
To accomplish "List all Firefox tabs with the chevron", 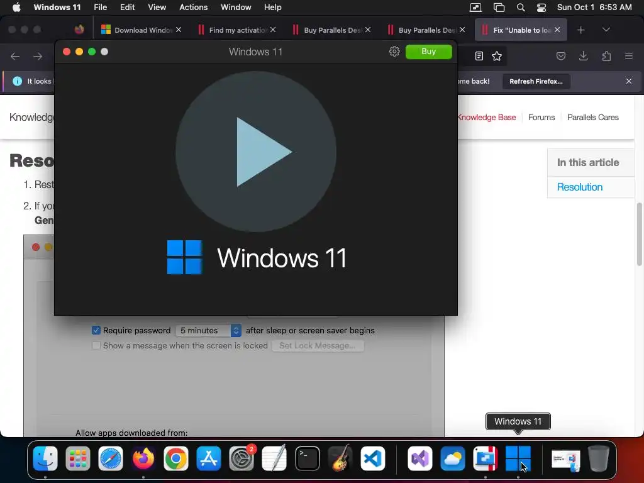I will point(606,30).
